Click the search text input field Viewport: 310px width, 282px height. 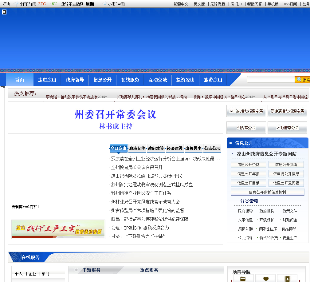coord(271,80)
